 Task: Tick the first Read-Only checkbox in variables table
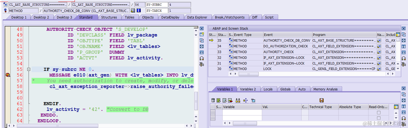(379, 112)
